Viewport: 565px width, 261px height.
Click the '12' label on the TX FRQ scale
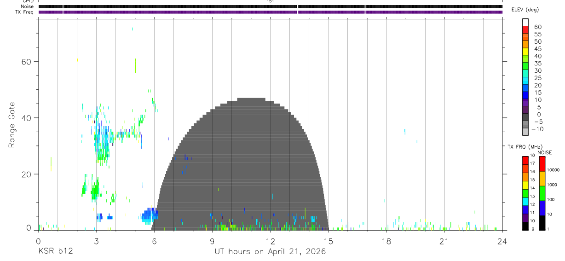(533, 204)
